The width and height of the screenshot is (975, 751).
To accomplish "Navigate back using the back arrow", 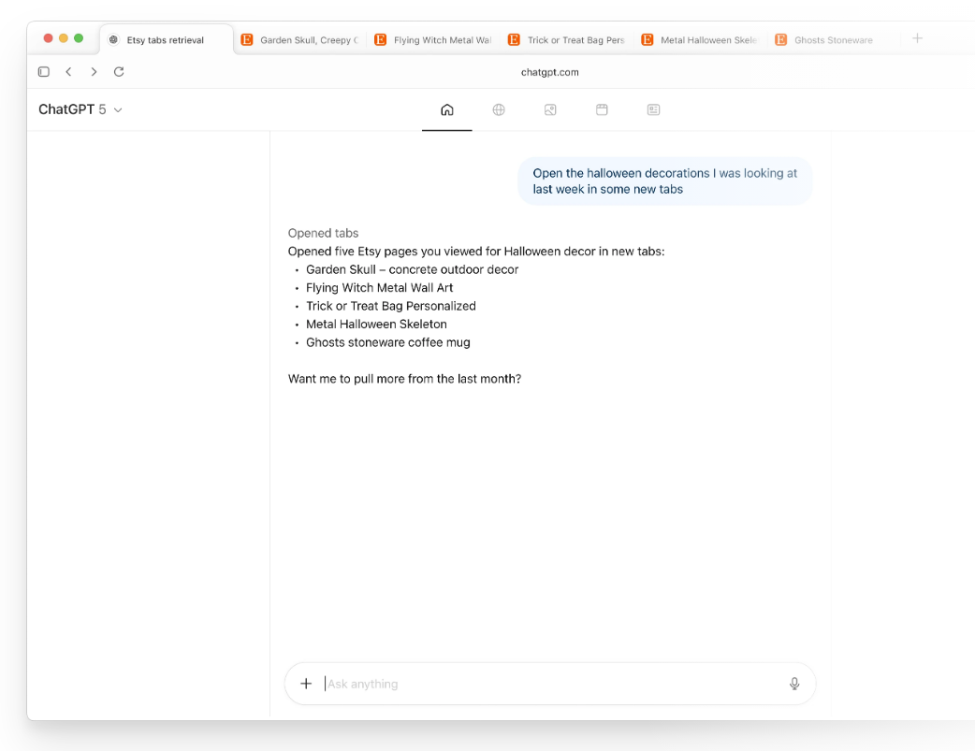I will click(68, 71).
